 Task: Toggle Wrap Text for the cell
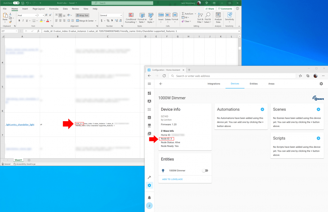[82, 15]
